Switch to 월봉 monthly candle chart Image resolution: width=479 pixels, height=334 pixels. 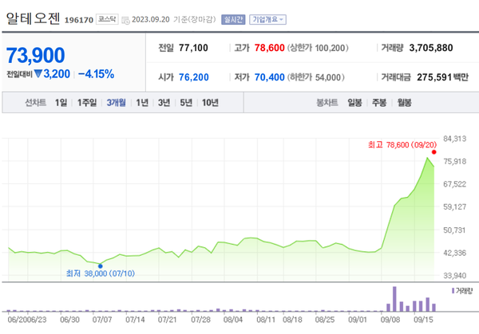pyautogui.click(x=404, y=102)
